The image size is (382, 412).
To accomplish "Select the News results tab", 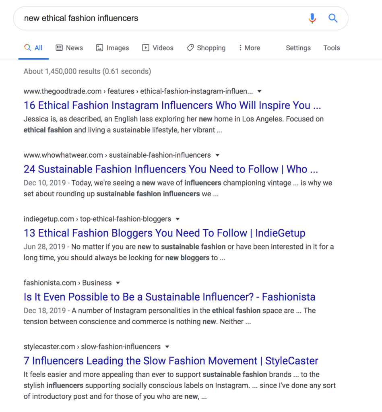I will click(74, 47).
